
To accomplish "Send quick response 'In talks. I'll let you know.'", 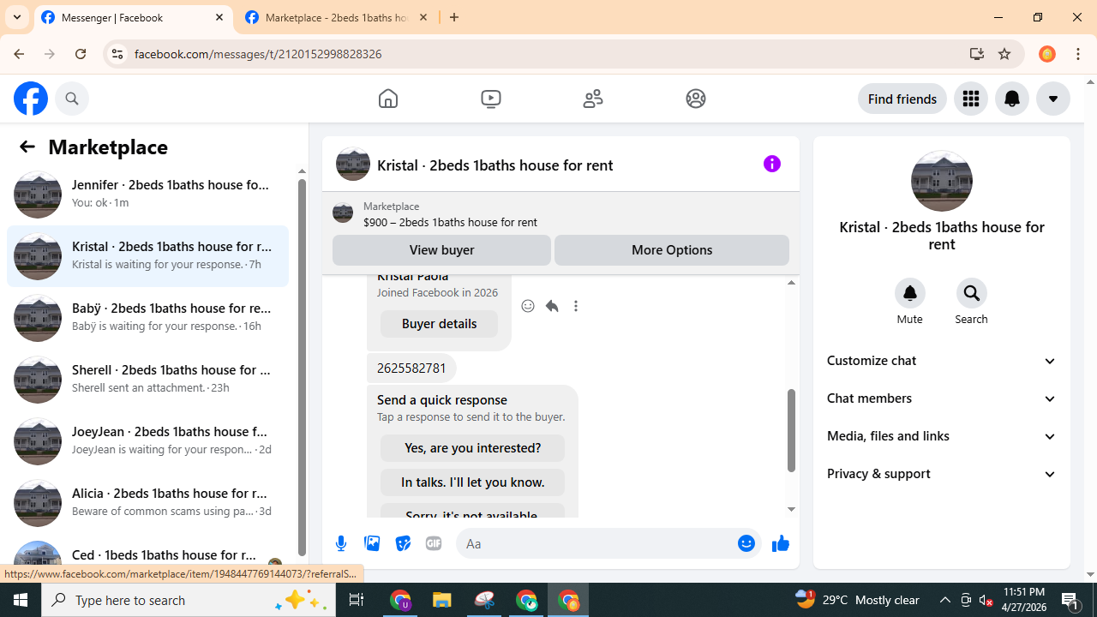I will pyautogui.click(x=472, y=482).
